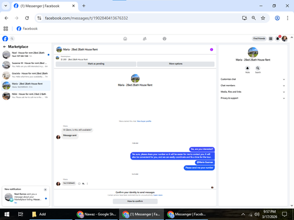Open more options for the phone number message

coord(87,184)
